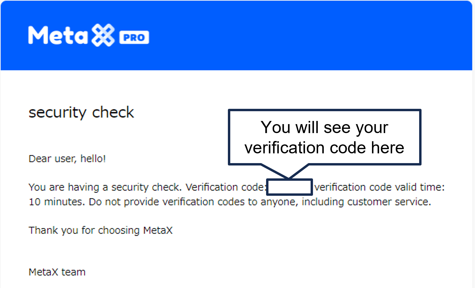Click the white "Meta" logo wordmark

pos(58,35)
